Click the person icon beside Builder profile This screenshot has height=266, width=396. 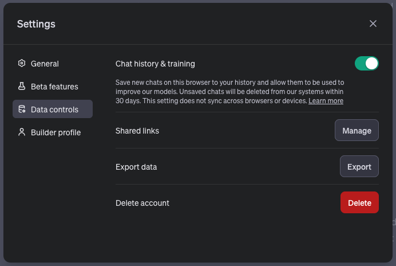point(22,132)
